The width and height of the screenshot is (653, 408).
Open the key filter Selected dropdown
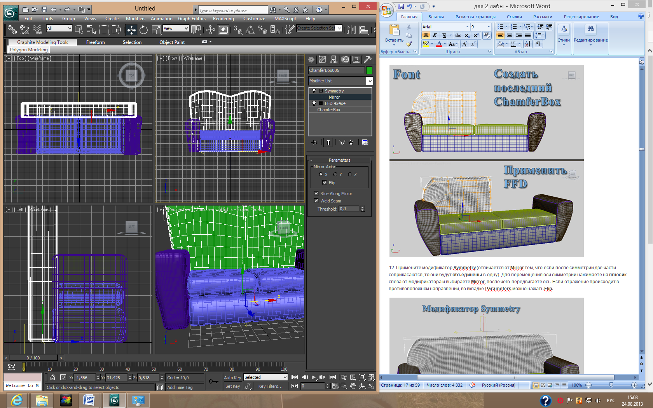[x=265, y=377]
